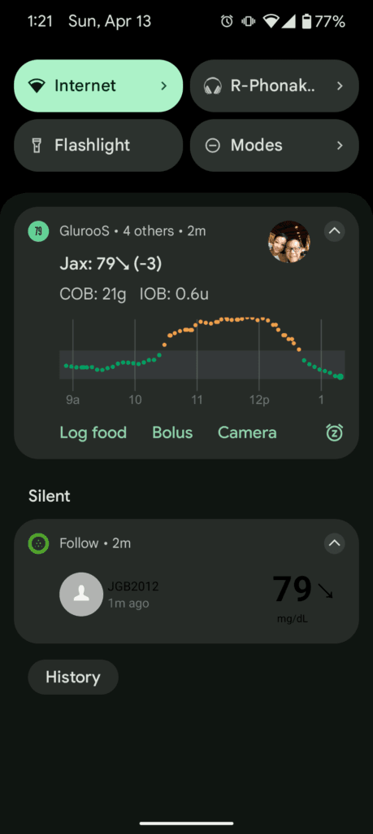Tap the GlurooS green app badge icon
Screen dimensions: 373x834
click(x=38, y=231)
